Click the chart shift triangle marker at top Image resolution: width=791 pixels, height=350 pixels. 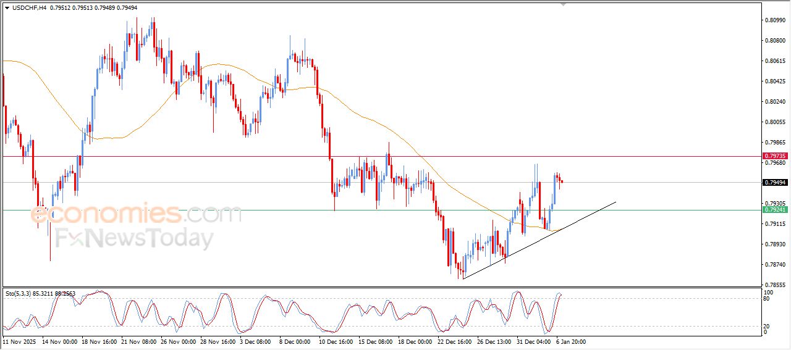point(562,4)
